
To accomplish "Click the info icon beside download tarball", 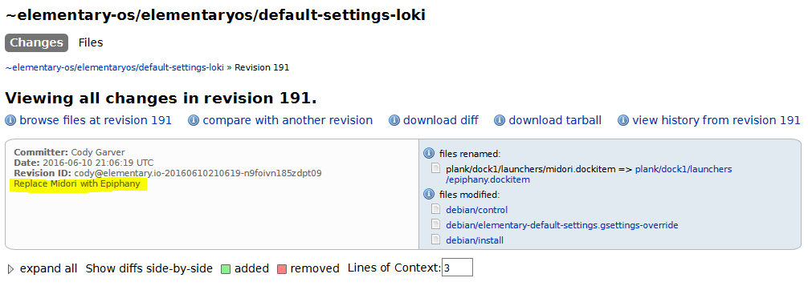I will pyautogui.click(x=500, y=120).
